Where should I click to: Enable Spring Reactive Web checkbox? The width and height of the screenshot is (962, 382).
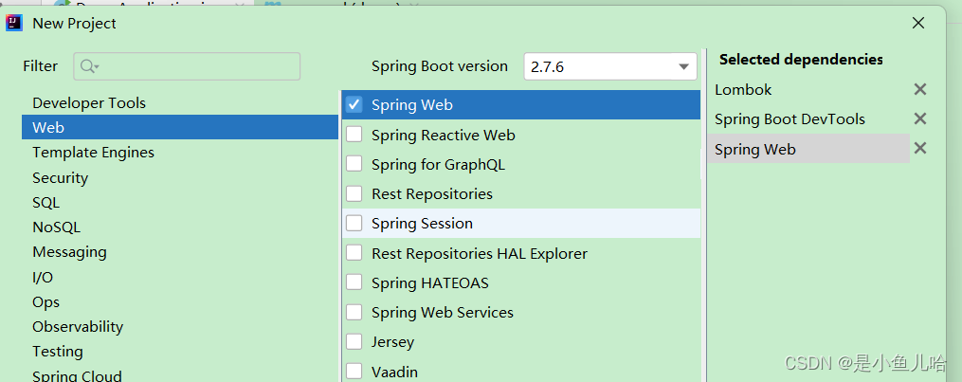pyautogui.click(x=354, y=135)
